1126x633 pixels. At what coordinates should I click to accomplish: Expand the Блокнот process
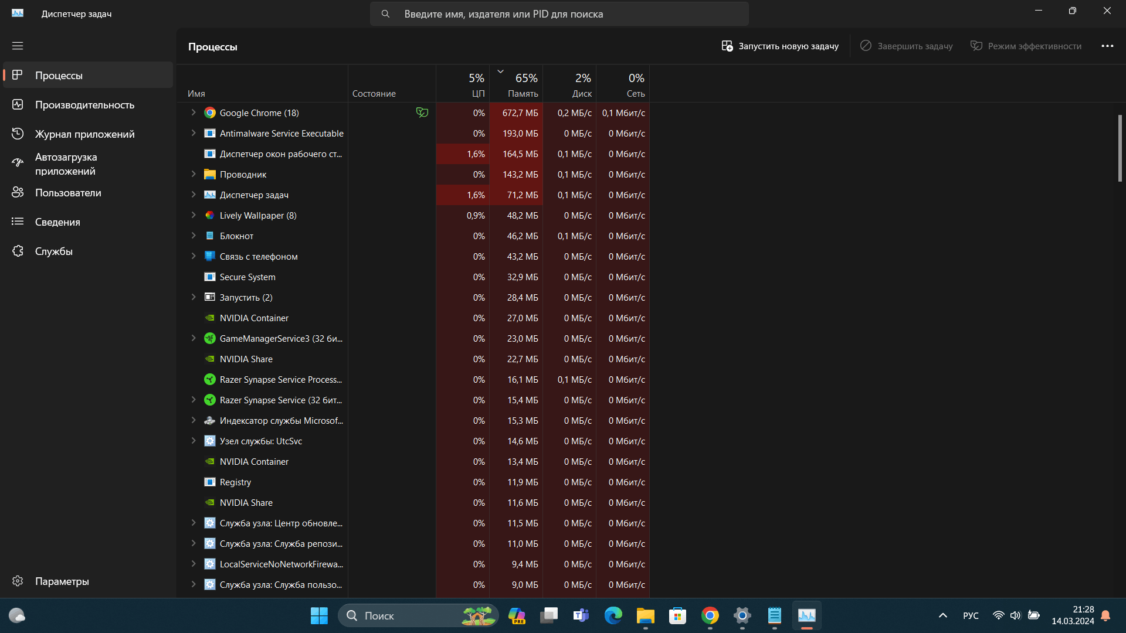(x=194, y=236)
